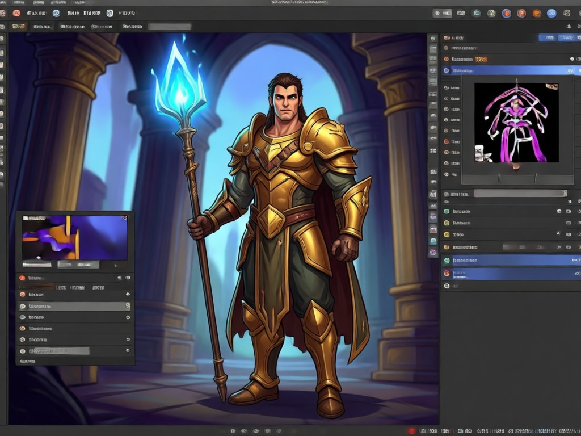Click the red icon in bottom status bar
Image resolution: width=581 pixels, height=436 pixels.
[x=412, y=431]
